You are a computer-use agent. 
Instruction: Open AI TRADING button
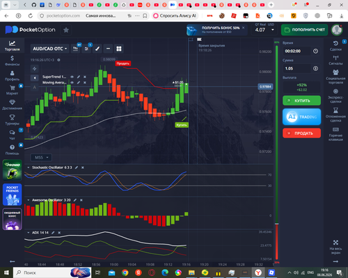point(301,117)
